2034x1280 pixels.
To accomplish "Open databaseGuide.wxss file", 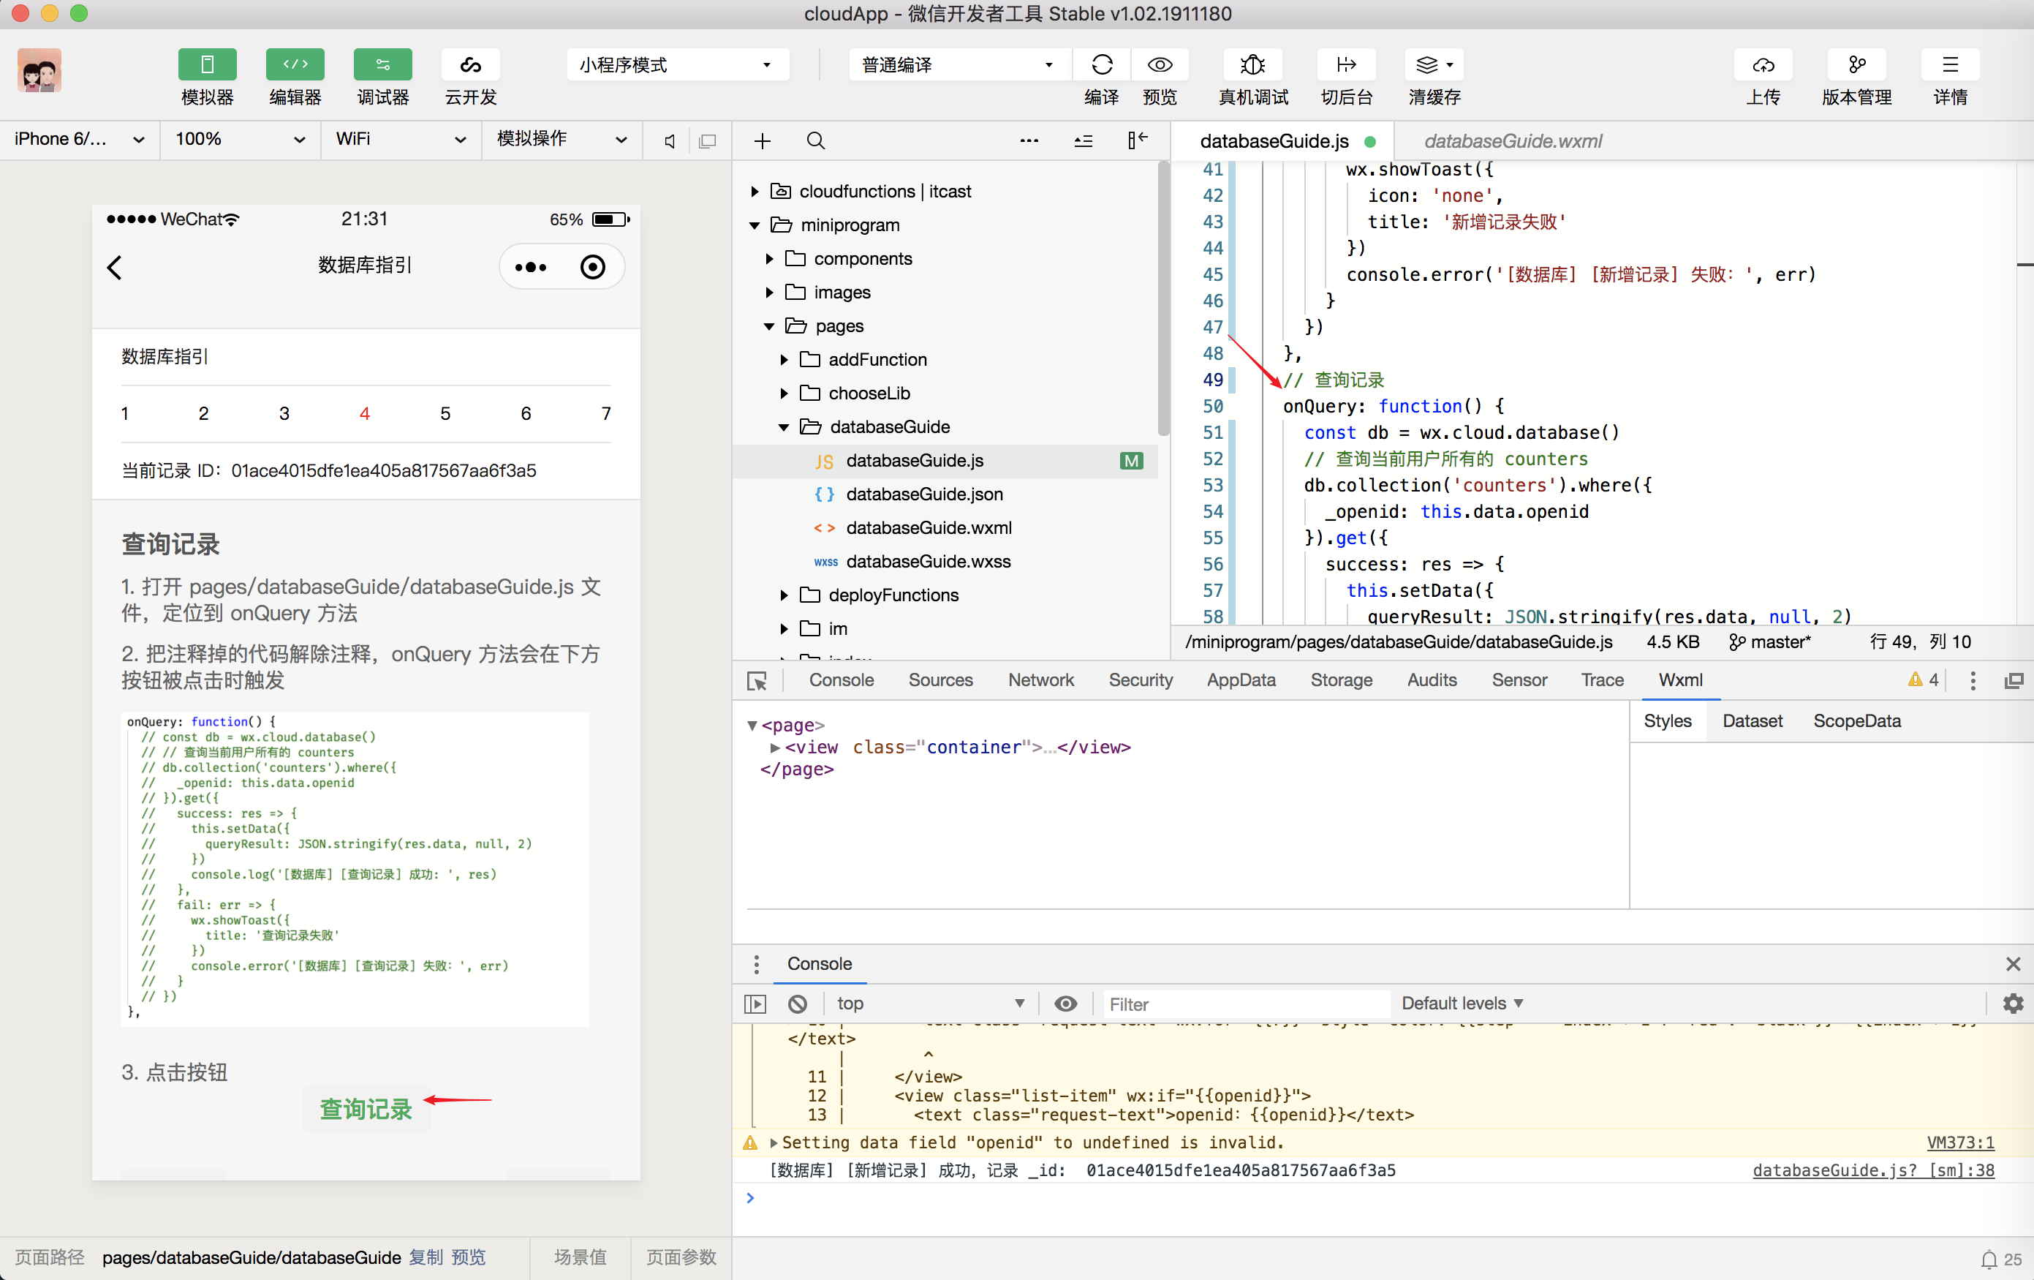I will tap(929, 562).
